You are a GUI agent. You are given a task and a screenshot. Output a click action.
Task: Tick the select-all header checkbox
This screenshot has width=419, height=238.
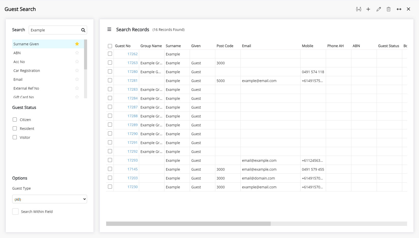[110, 46]
